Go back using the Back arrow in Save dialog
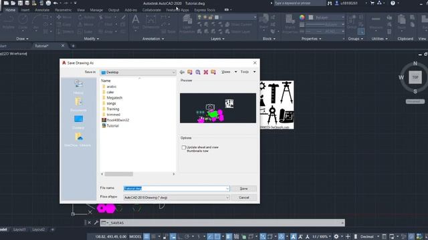This screenshot has width=428, height=240. (182, 72)
